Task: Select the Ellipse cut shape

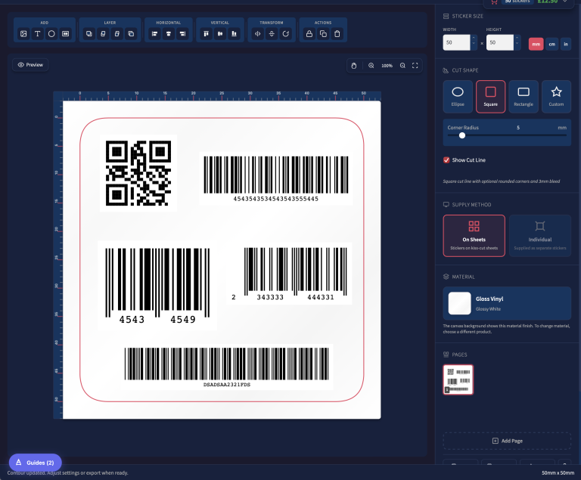Action: pos(458,96)
